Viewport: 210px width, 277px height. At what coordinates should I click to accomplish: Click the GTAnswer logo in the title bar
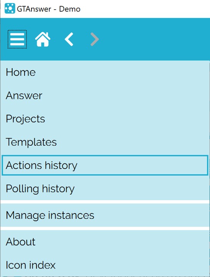(10, 8)
